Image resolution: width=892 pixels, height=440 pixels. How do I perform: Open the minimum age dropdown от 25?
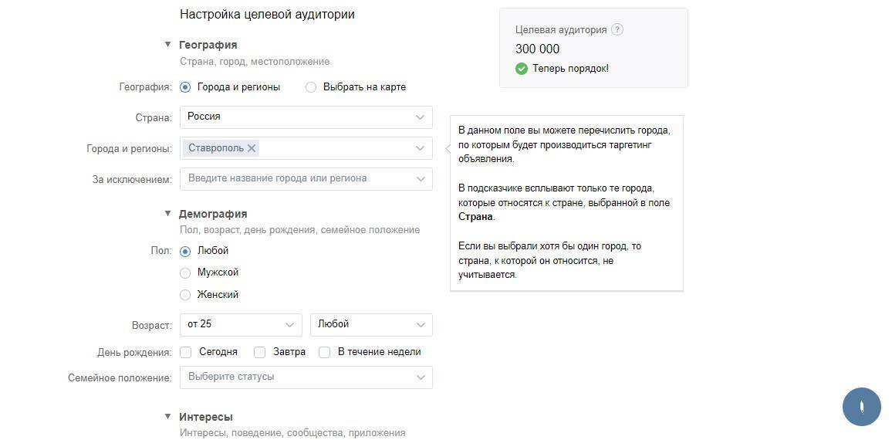click(240, 325)
